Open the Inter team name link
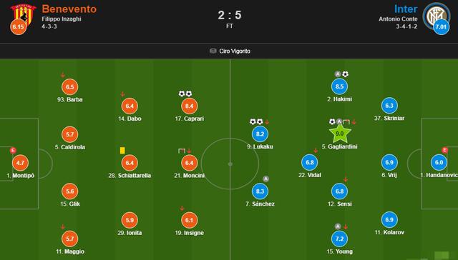Screen dimensions: 458x260 (406, 9)
